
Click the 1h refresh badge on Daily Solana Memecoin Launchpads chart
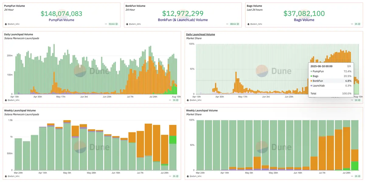[175, 100]
